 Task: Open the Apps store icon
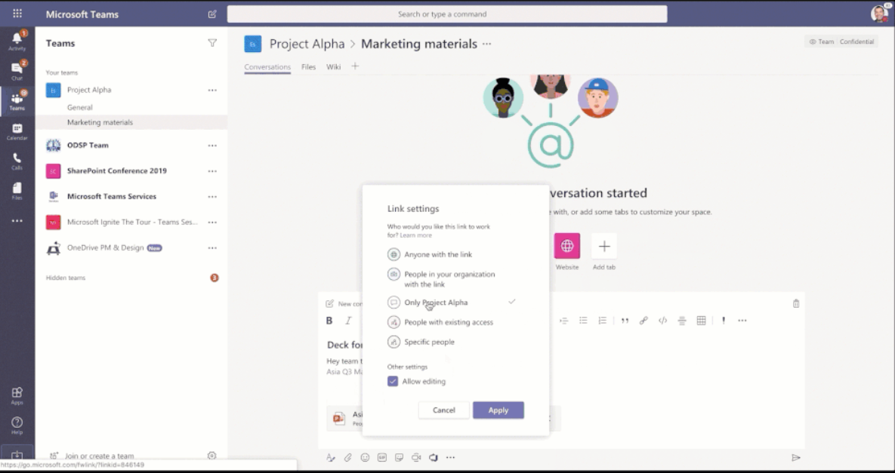coord(17,395)
